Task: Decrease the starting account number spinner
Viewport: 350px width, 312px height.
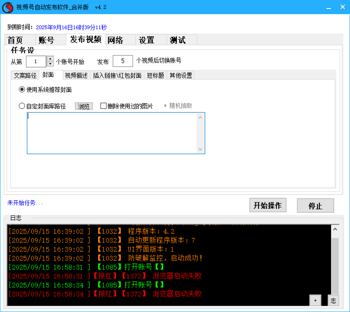Action: click(x=50, y=64)
